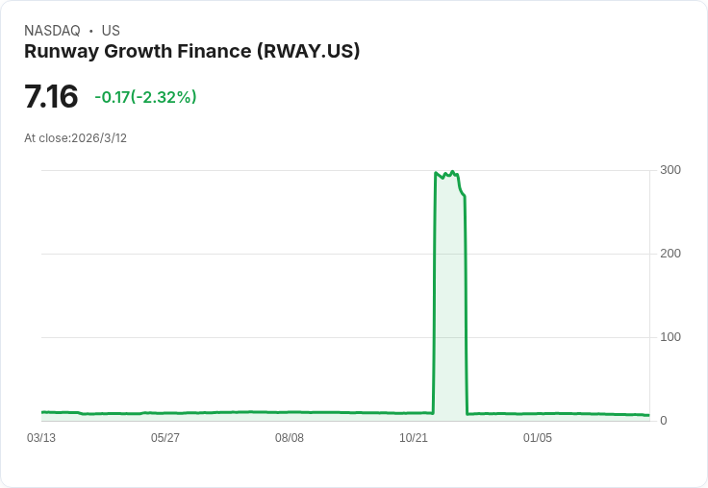This screenshot has height=488, width=708.
Task: Click the rightmost end of the price line
Action: pyautogui.click(x=648, y=415)
